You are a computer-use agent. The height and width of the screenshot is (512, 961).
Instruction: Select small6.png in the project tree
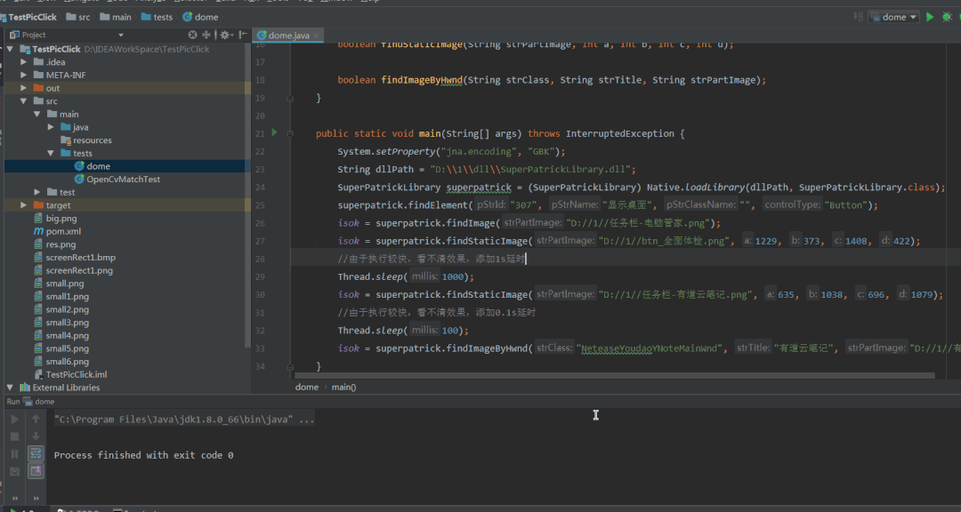pos(61,362)
